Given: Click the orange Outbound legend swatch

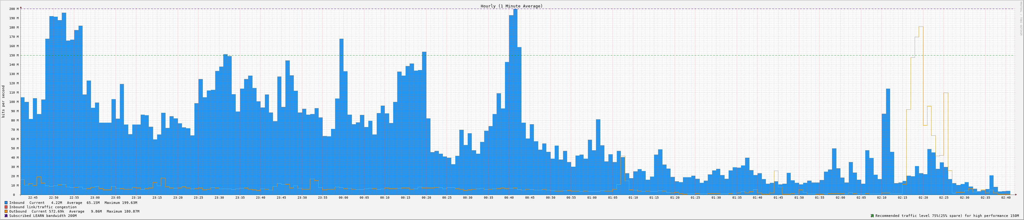Looking at the screenshot, I should coord(6,211).
